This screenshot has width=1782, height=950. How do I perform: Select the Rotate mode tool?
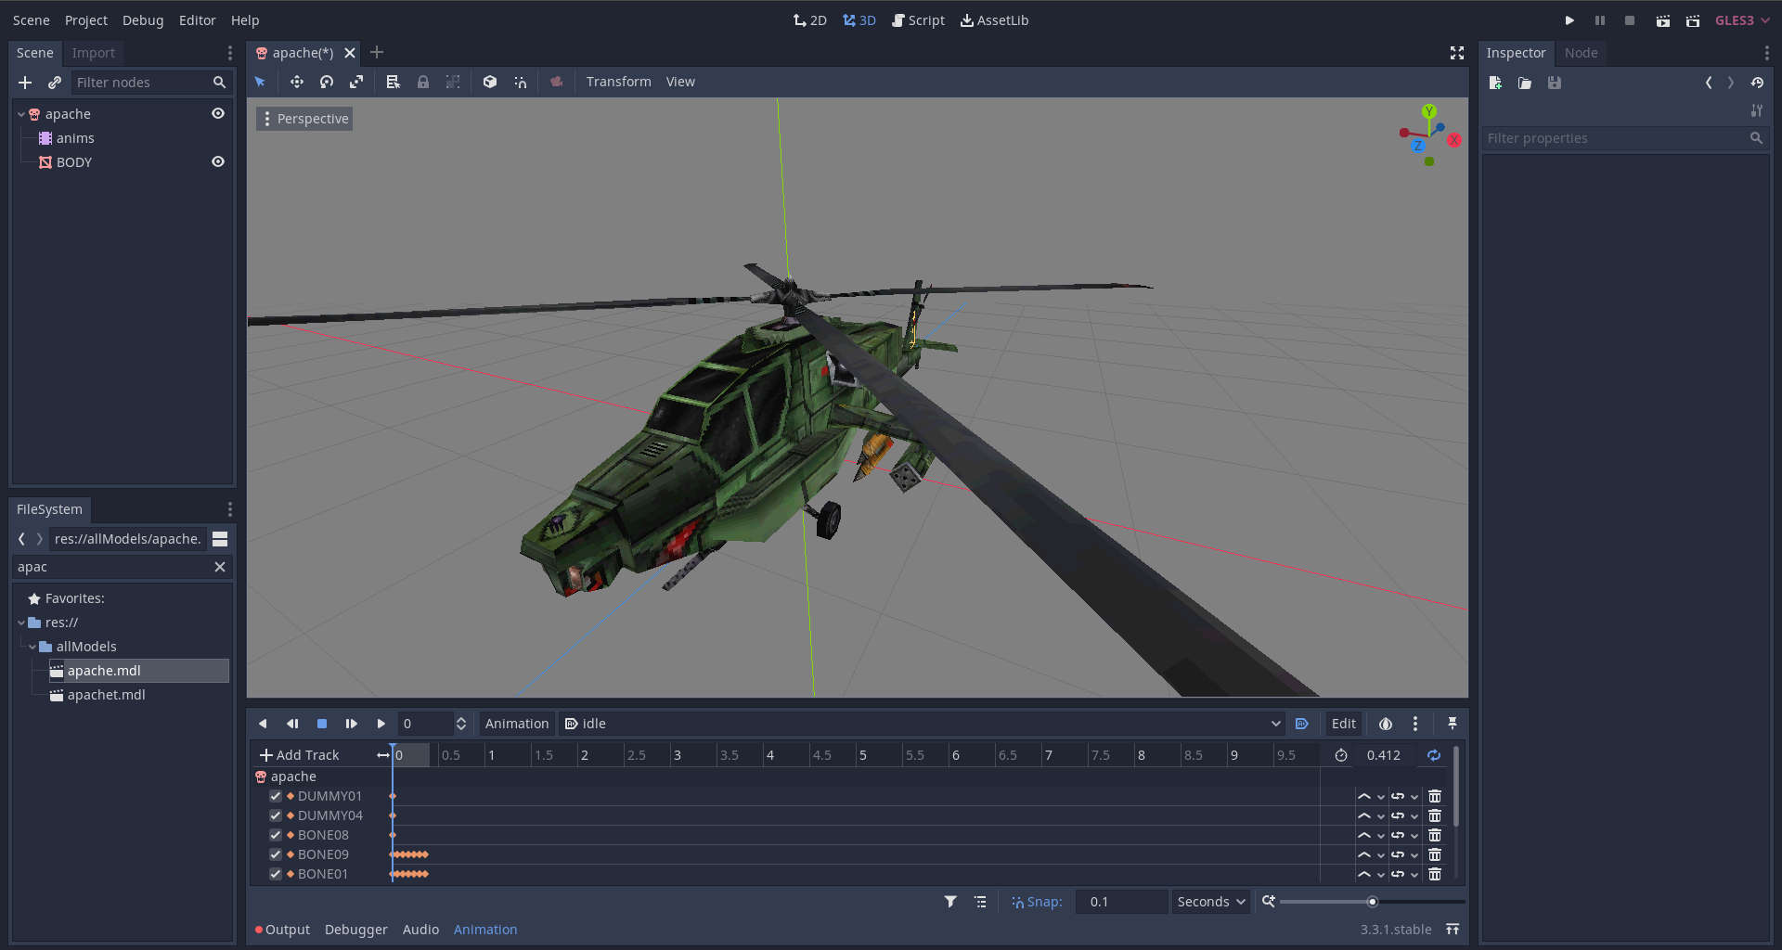(x=327, y=82)
